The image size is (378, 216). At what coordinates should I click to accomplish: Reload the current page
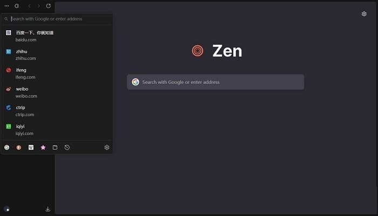[49, 5]
